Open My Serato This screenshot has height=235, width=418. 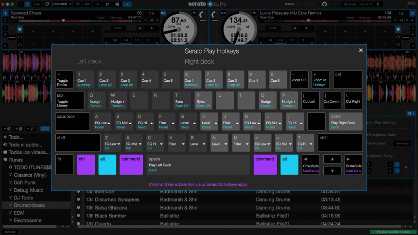click(x=349, y=4)
